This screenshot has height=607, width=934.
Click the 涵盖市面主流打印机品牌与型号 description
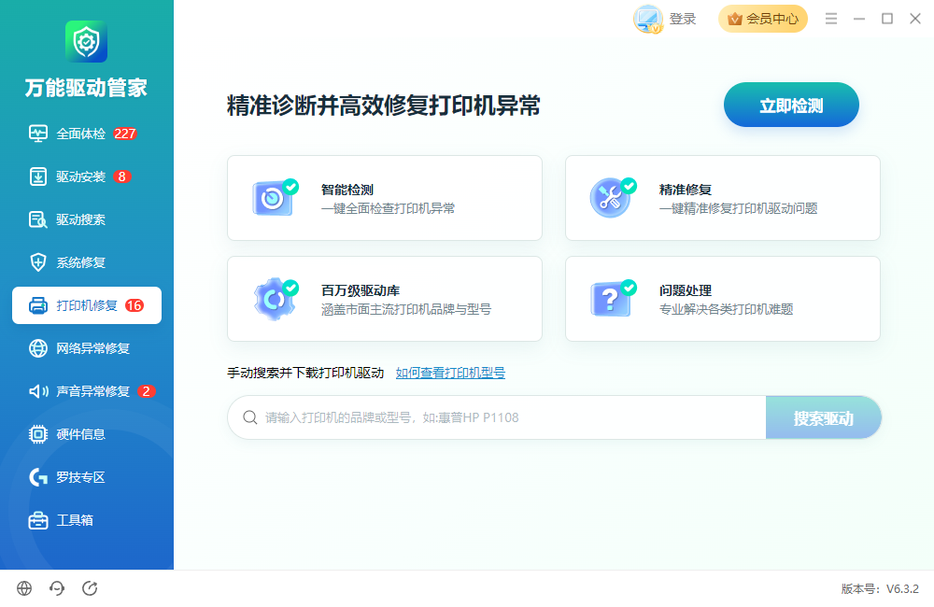coord(406,310)
